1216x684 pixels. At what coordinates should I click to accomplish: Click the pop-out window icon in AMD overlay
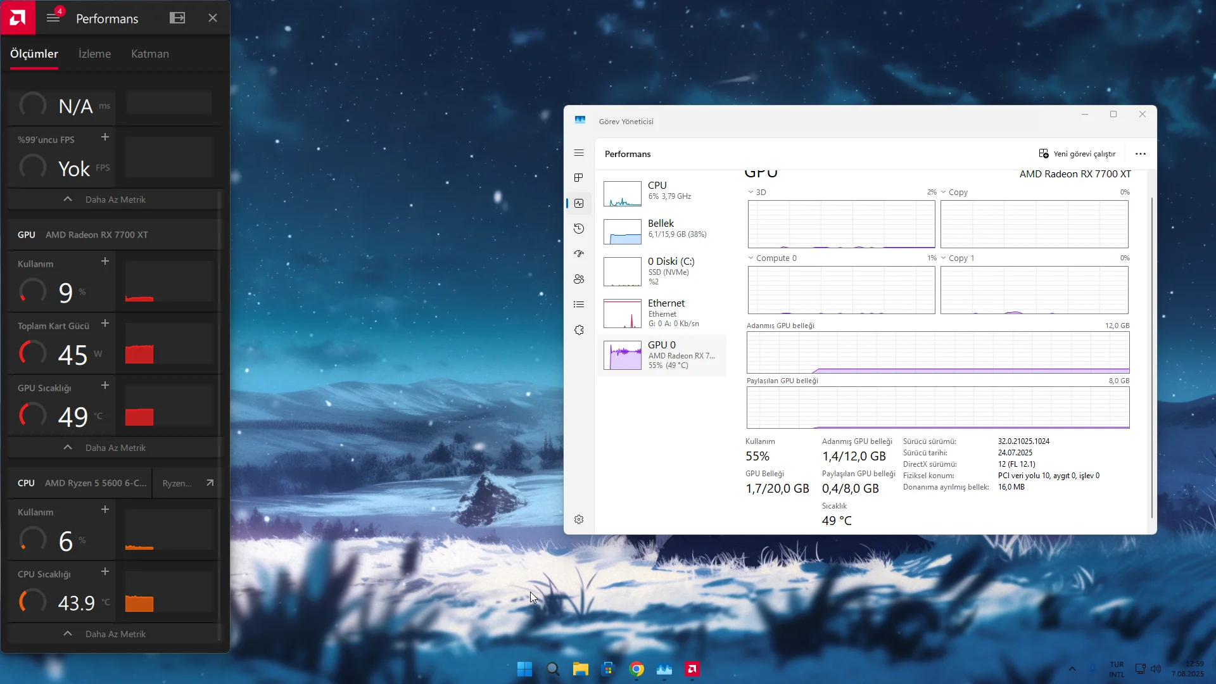point(177,17)
